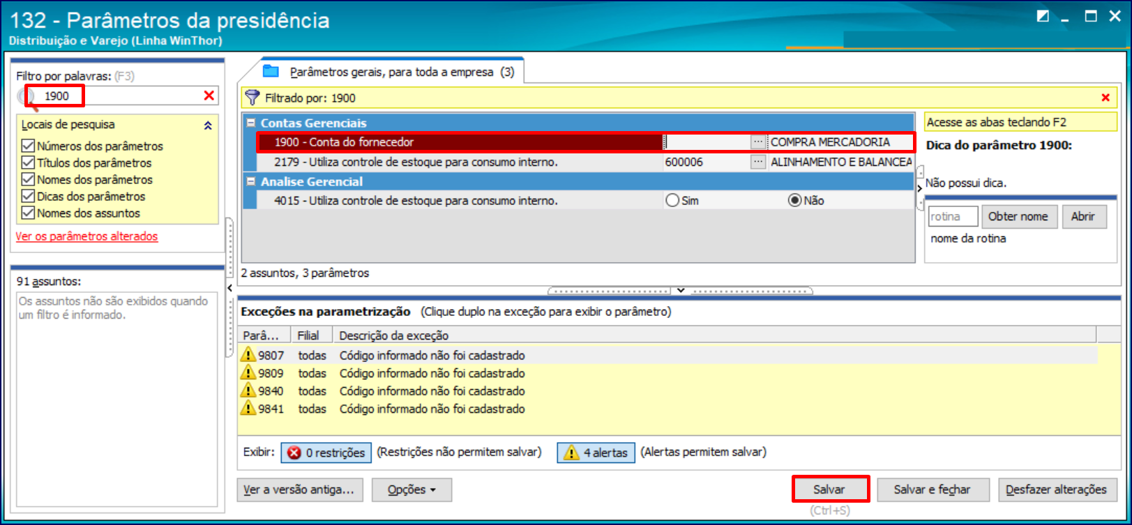Toggle 'Nomes dos parâmetros' checkbox
Viewport: 1132px width, 525px height.
(28, 179)
